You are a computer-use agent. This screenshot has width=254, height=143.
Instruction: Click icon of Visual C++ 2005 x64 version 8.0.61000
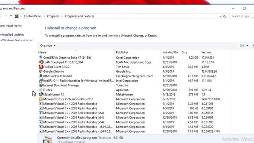pyautogui.click(x=40, y=122)
